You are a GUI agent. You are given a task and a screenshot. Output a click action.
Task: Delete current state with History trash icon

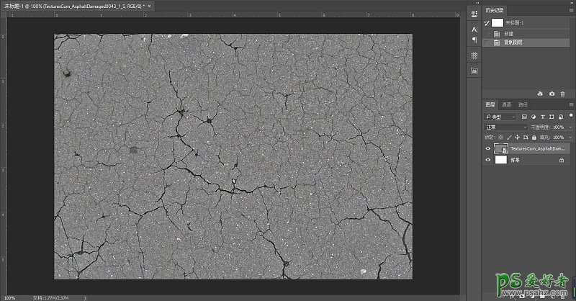(x=564, y=94)
